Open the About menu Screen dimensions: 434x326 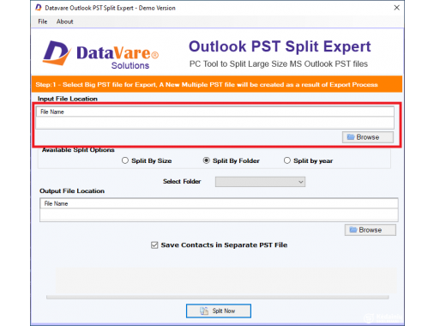tap(65, 21)
